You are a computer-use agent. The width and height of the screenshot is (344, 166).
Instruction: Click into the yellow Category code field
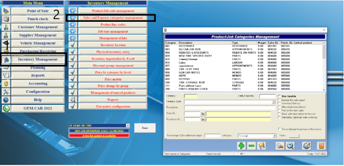(191, 96)
